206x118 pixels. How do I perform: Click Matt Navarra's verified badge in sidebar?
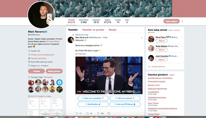(x=46, y=32)
